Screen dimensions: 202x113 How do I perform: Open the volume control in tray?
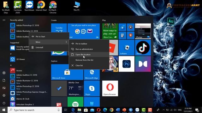point(175,110)
